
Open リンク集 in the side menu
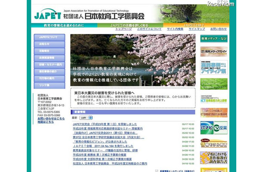50,85
